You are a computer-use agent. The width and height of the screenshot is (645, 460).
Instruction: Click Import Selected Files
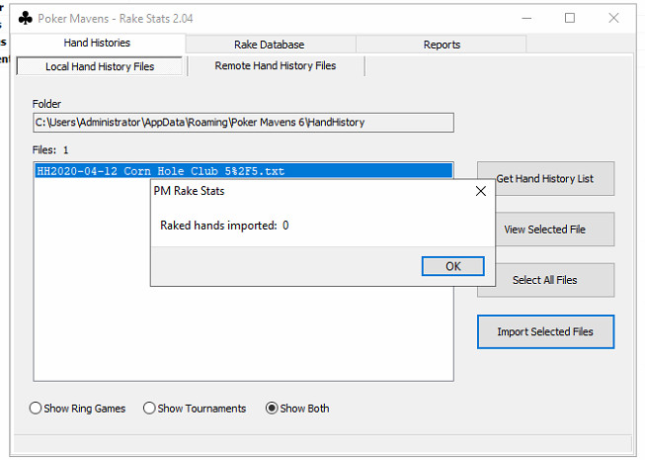(x=545, y=332)
